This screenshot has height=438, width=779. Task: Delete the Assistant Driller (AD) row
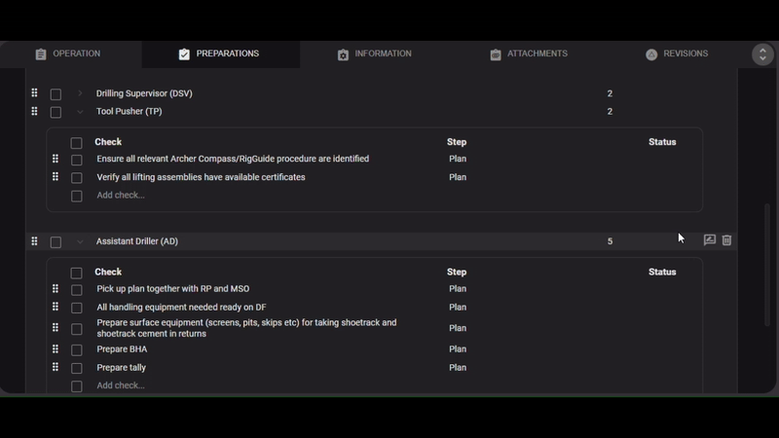click(726, 240)
